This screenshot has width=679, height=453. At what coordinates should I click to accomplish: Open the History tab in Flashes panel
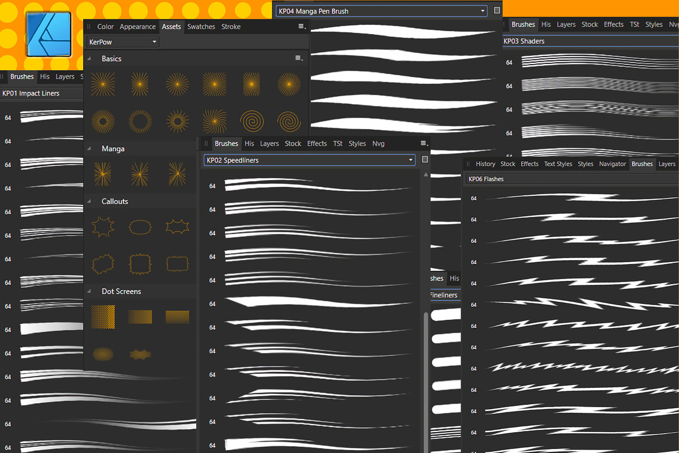click(x=485, y=164)
